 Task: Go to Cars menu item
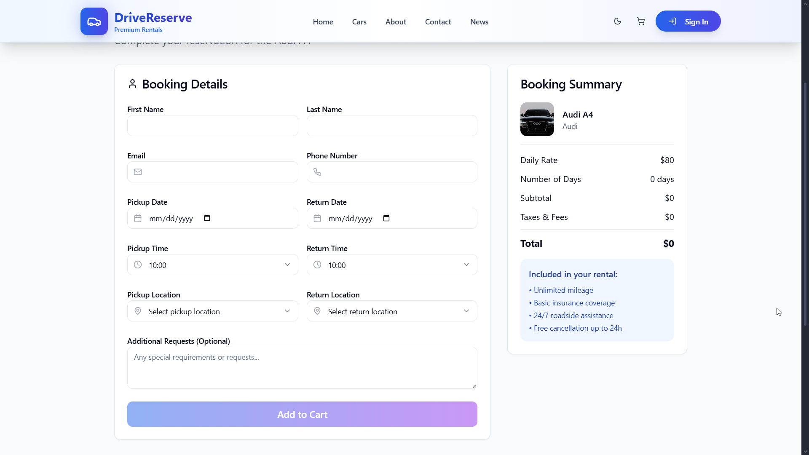pyautogui.click(x=359, y=22)
